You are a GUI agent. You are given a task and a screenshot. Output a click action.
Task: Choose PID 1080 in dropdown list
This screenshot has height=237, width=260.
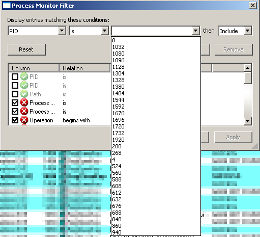(x=156, y=54)
